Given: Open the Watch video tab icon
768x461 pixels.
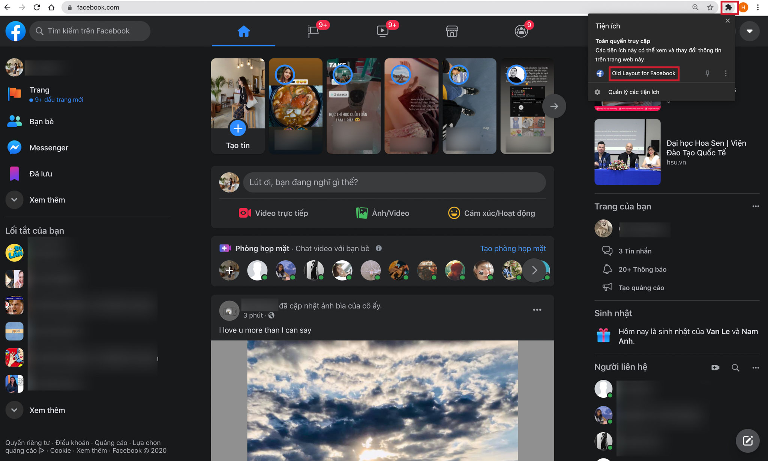Looking at the screenshot, I should 382,31.
